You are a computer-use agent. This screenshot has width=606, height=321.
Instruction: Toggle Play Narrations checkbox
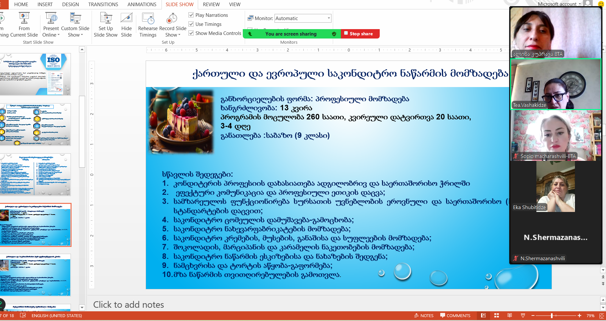(191, 15)
